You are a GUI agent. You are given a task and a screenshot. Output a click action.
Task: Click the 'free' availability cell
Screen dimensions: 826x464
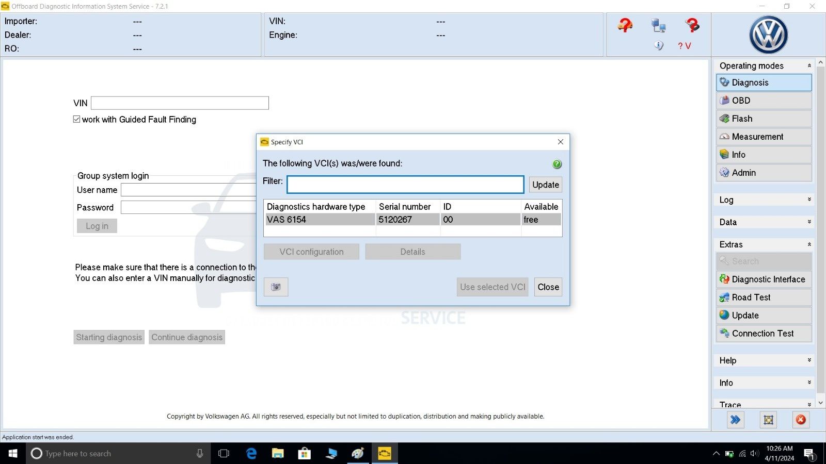click(542, 220)
